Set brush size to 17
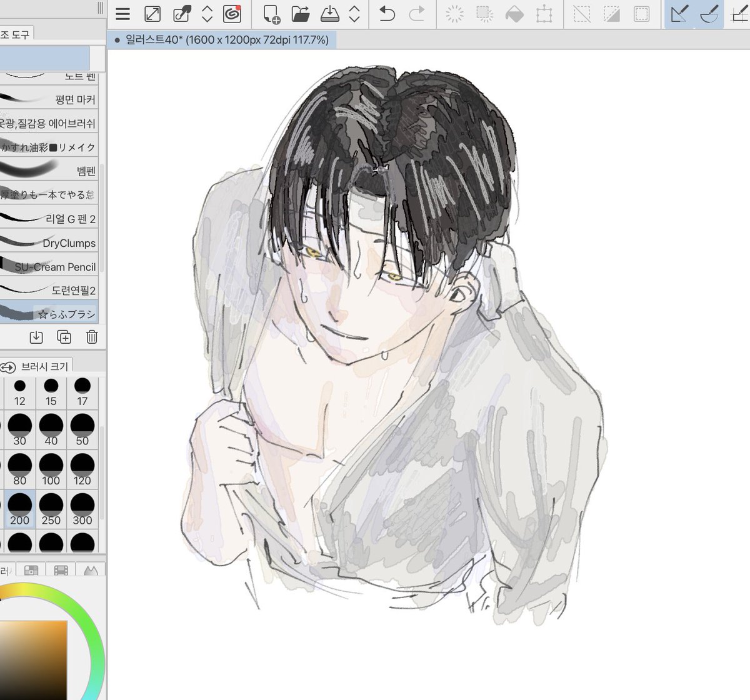Screen dimensions: 750x700 click(82, 393)
